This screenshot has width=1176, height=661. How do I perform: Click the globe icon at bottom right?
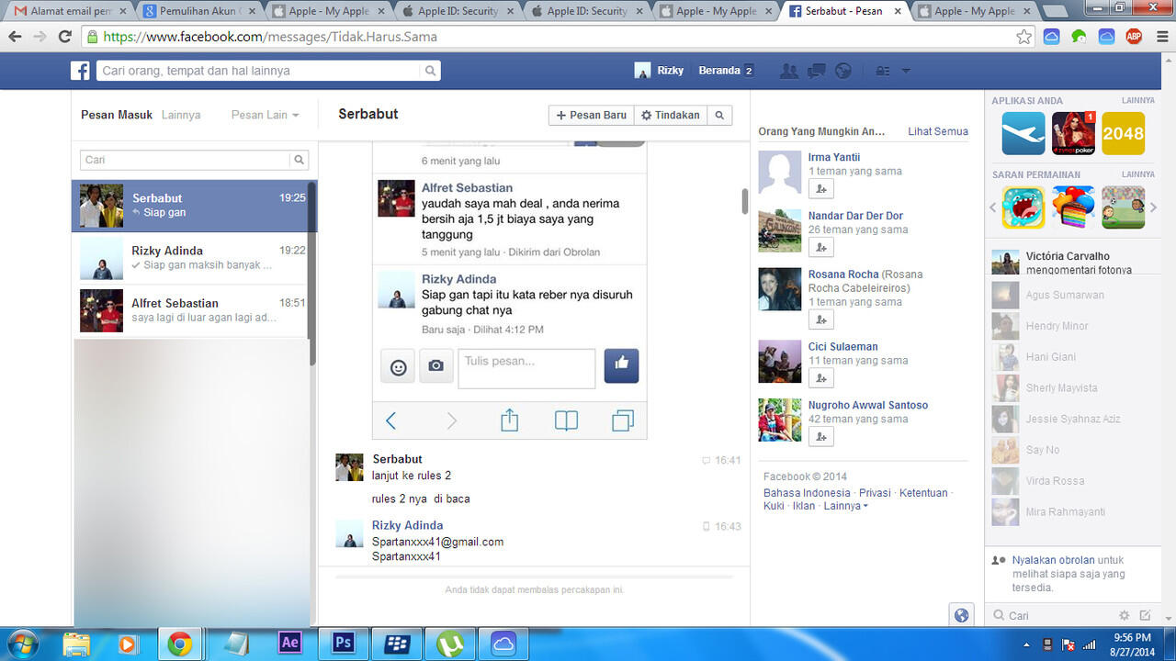[x=961, y=615]
